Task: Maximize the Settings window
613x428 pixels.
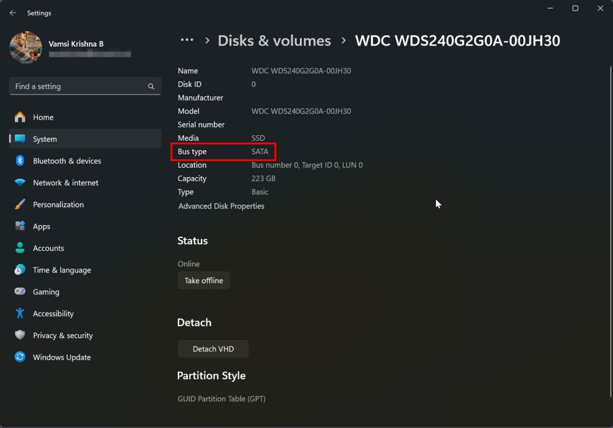Action: [575, 8]
